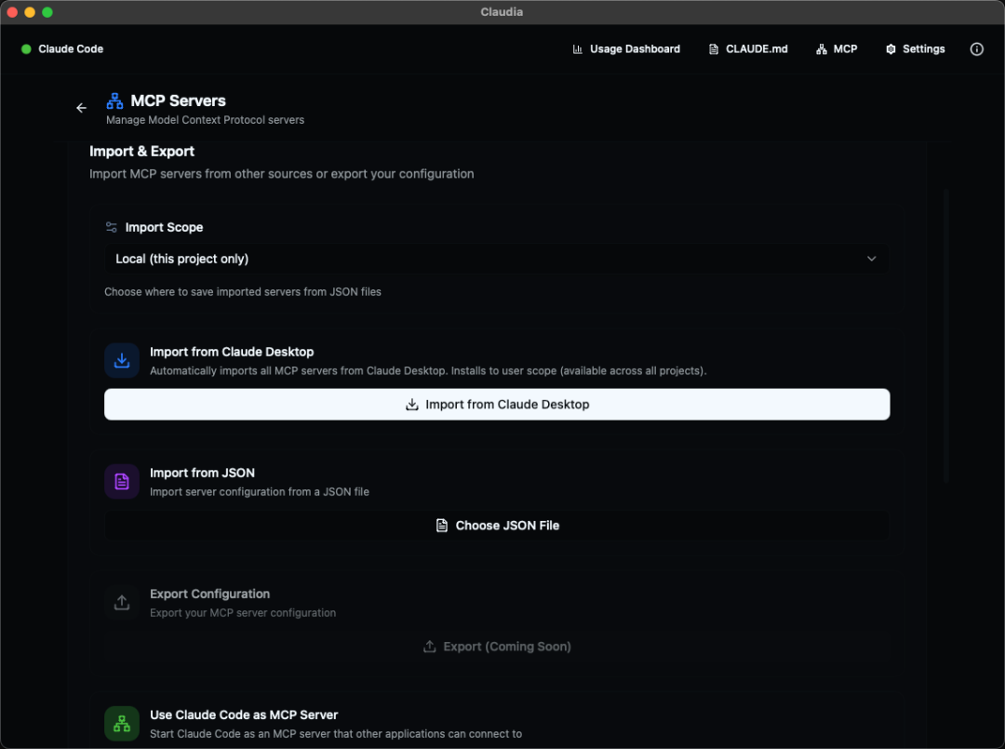The height and width of the screenshot is (749, 1005).
Task: Click the info icon in top bar
Action: click(x=976, y=49)
